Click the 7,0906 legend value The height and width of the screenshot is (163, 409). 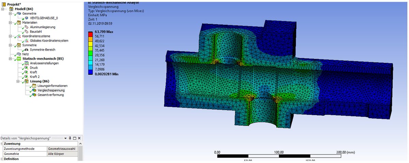(x=100, y=69)
